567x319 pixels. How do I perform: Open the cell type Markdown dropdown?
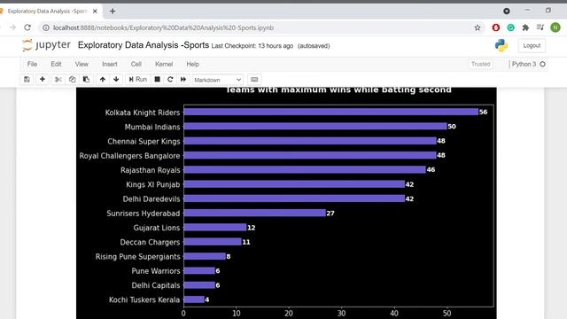point(217,80)
